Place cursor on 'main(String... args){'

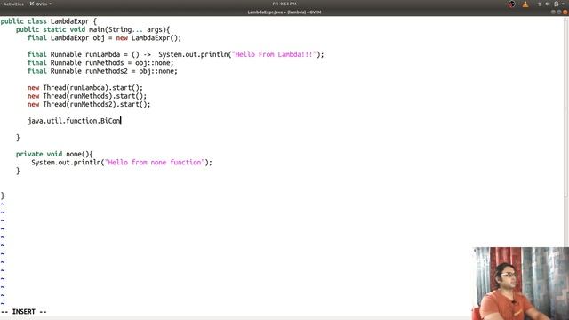click(x=130, y=29)
